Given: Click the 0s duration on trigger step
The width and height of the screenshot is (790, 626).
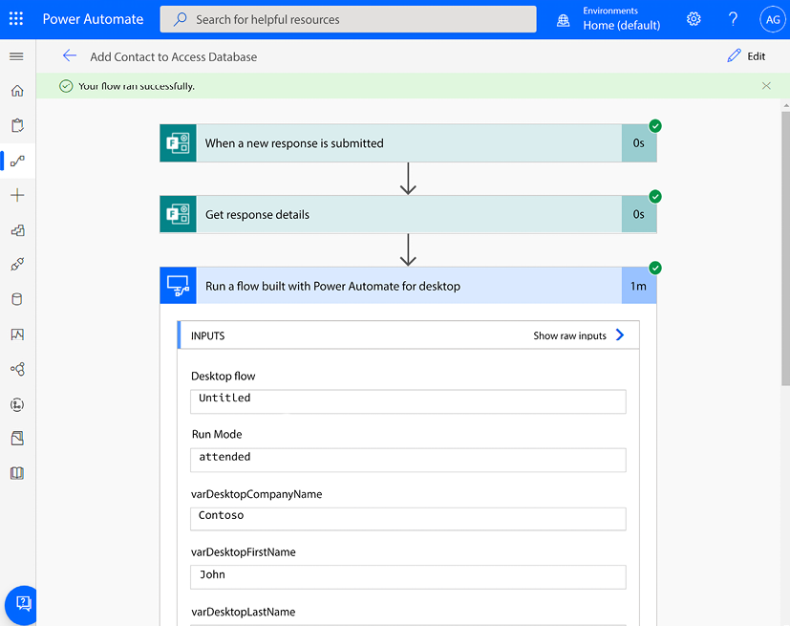Looking at the screenshot, I should pos(639,143).
